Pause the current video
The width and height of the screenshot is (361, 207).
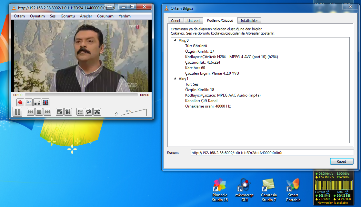click(17, 112)
